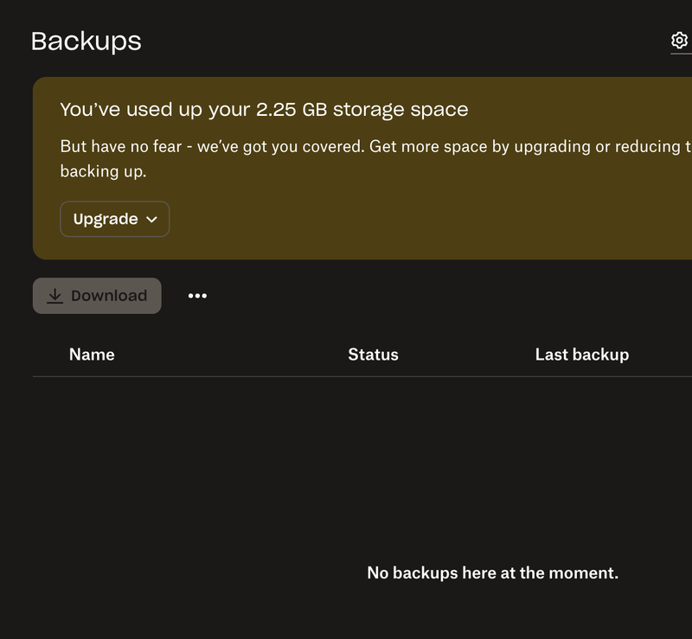Viewport: 692px width, 639px height.
Task: Click the divider line under column headers
Action: point(346,376)
